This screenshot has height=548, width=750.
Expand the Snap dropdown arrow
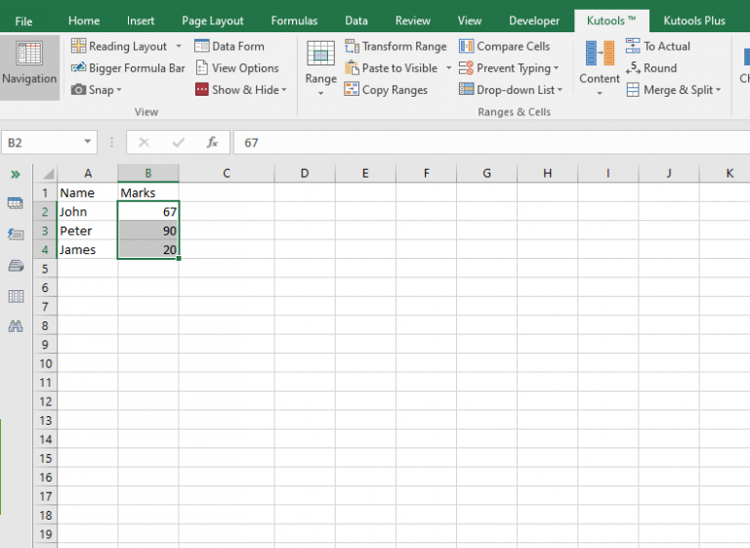coord(118,90)
